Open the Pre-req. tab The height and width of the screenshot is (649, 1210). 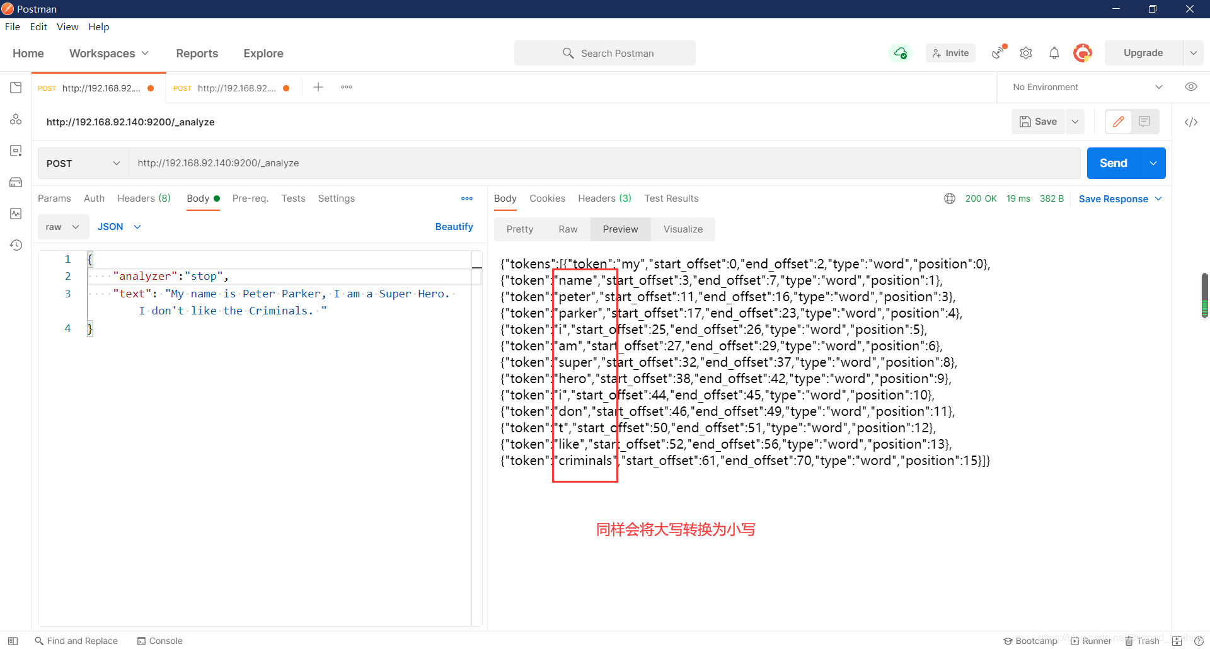250,198
